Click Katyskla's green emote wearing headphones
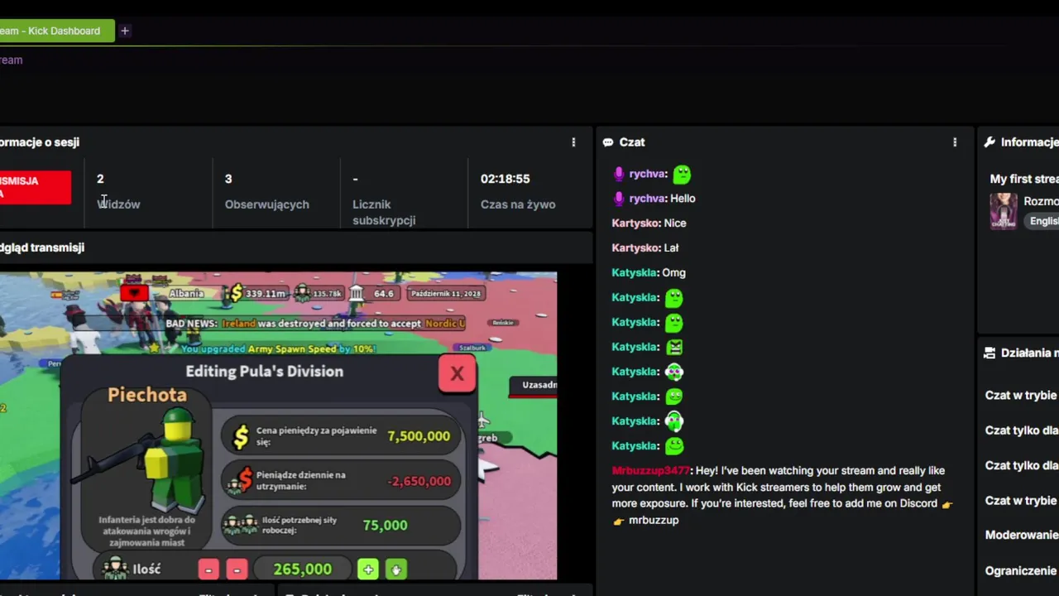The height and width of the screenshot is (596, 1059). pos(674,421)
